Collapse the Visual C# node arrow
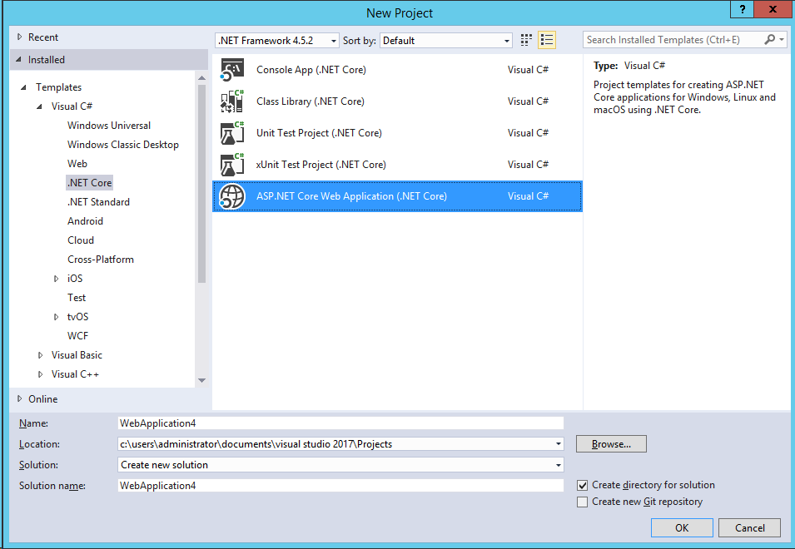 40,106
